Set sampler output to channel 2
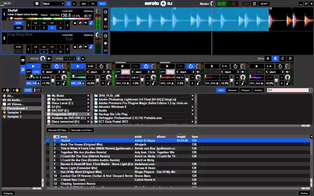Screen dimensions: 314x196 pyautogui.click(x=70, y=59)
